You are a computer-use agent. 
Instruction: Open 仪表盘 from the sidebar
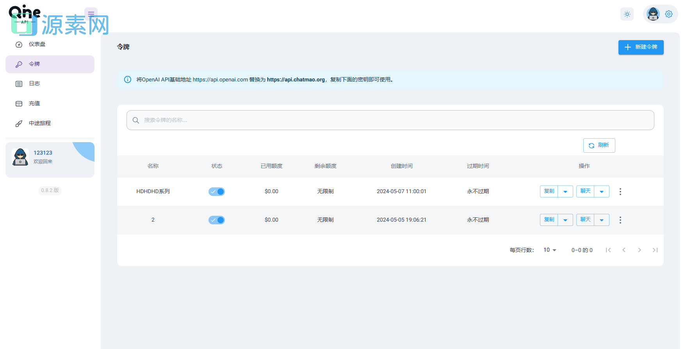tap(37, 44)
